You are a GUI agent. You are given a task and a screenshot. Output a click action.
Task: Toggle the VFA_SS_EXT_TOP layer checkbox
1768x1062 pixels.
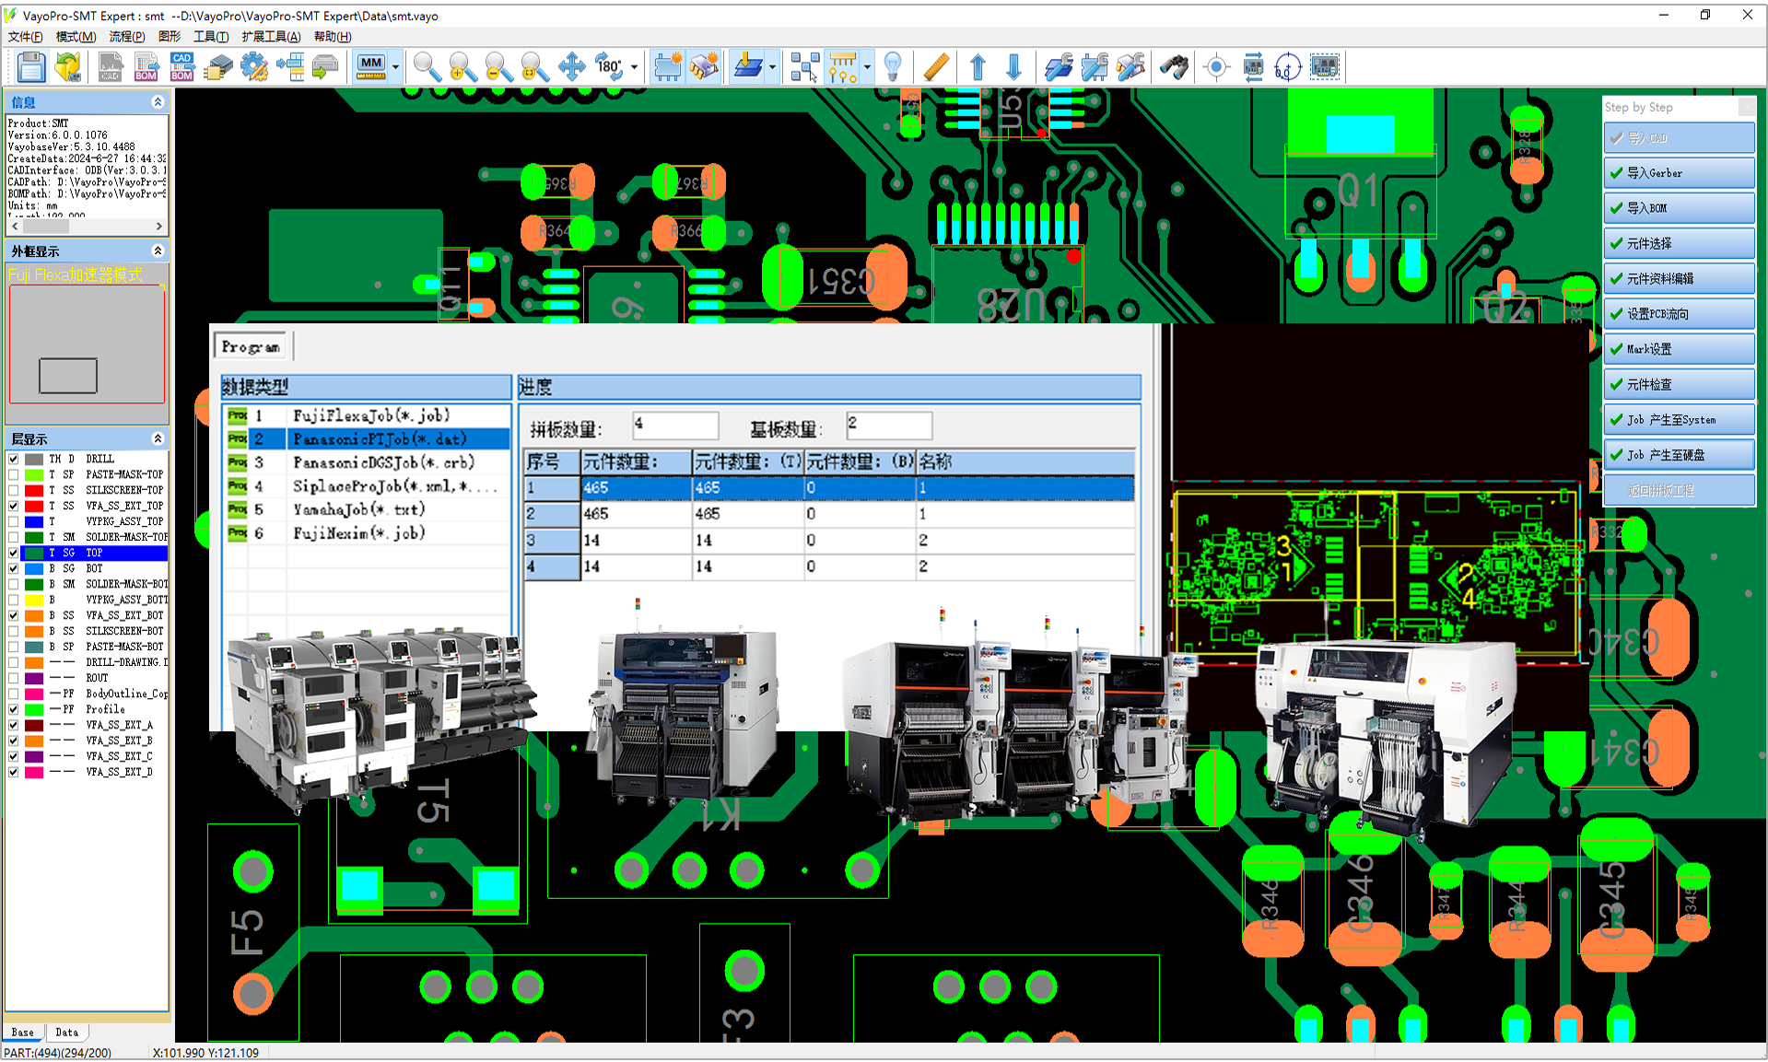click(x=14, y=506)
